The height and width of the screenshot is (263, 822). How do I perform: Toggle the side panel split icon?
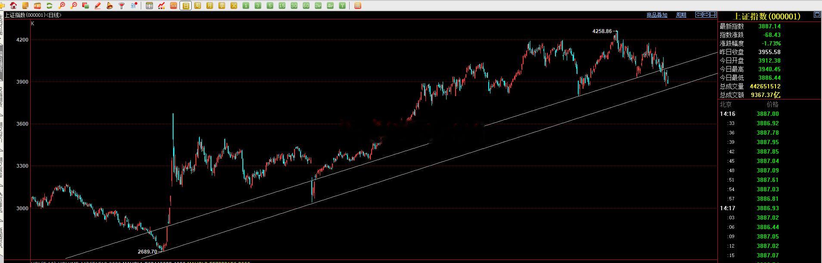(x=713, y=15)
